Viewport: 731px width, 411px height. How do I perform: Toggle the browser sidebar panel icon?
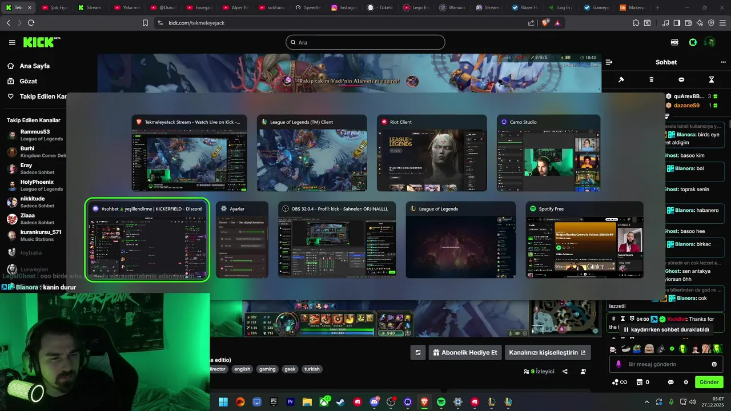677,23
